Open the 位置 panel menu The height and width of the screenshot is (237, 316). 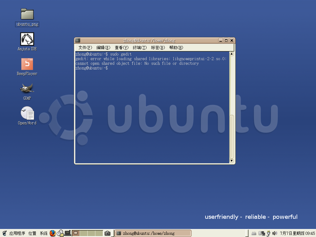tap(32, 233)
